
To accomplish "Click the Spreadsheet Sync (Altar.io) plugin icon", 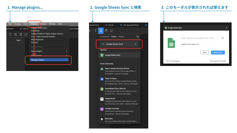I will [x=102, y=89].
